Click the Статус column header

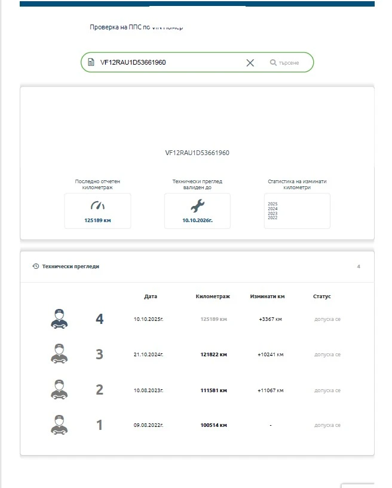321,296
